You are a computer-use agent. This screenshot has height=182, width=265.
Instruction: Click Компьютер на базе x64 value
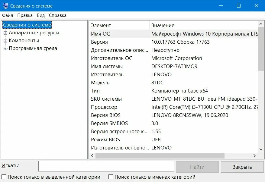[x=179, y=91]
